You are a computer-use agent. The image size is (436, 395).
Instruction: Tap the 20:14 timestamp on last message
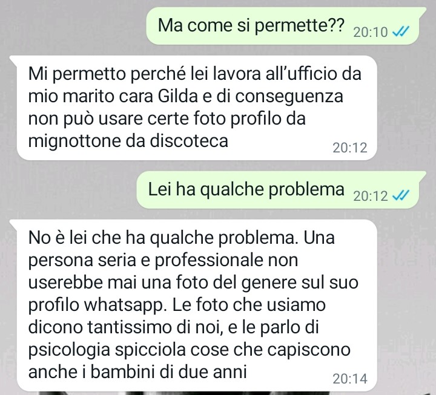click(350, 379)
